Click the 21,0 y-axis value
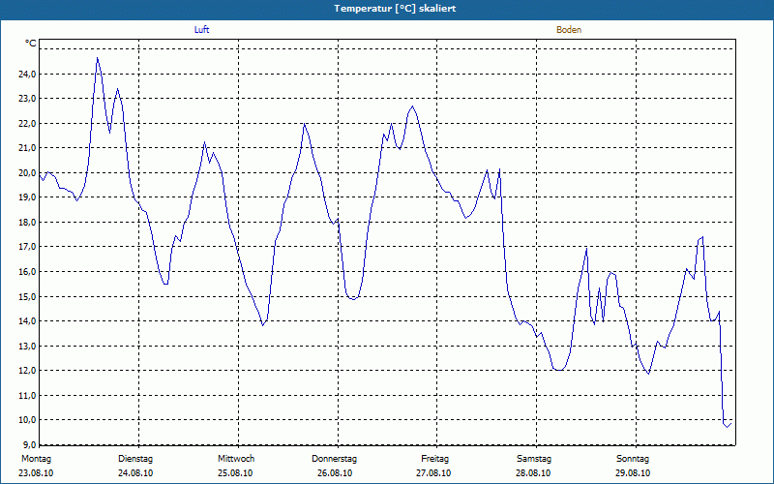Screen dimensions: 774x484 [27, 148]
